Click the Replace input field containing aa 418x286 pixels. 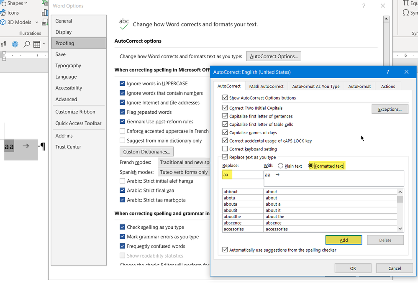coord(243,175)
